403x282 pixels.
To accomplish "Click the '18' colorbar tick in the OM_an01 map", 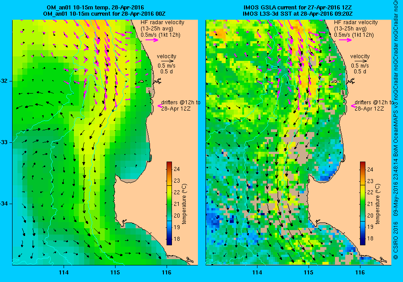I will point(177,239).
